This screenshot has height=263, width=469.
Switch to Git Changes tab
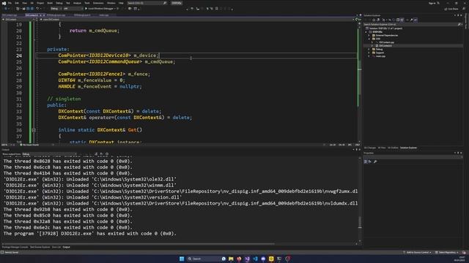click(370, 148)
